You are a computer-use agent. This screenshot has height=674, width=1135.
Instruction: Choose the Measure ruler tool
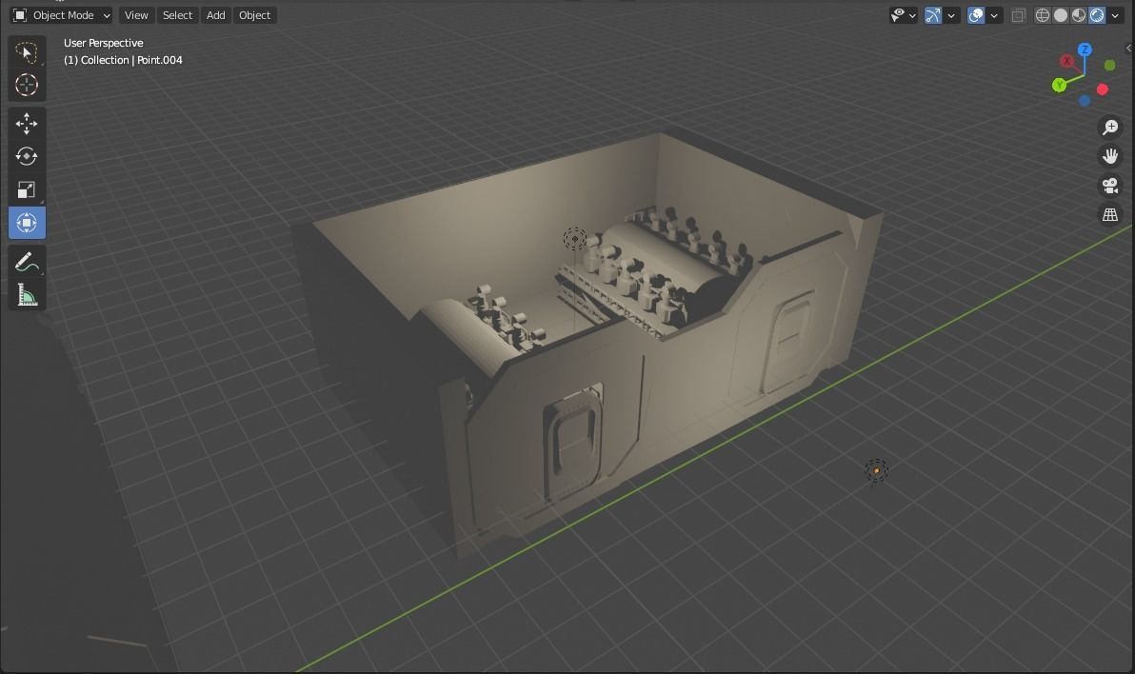pos(27,295)
